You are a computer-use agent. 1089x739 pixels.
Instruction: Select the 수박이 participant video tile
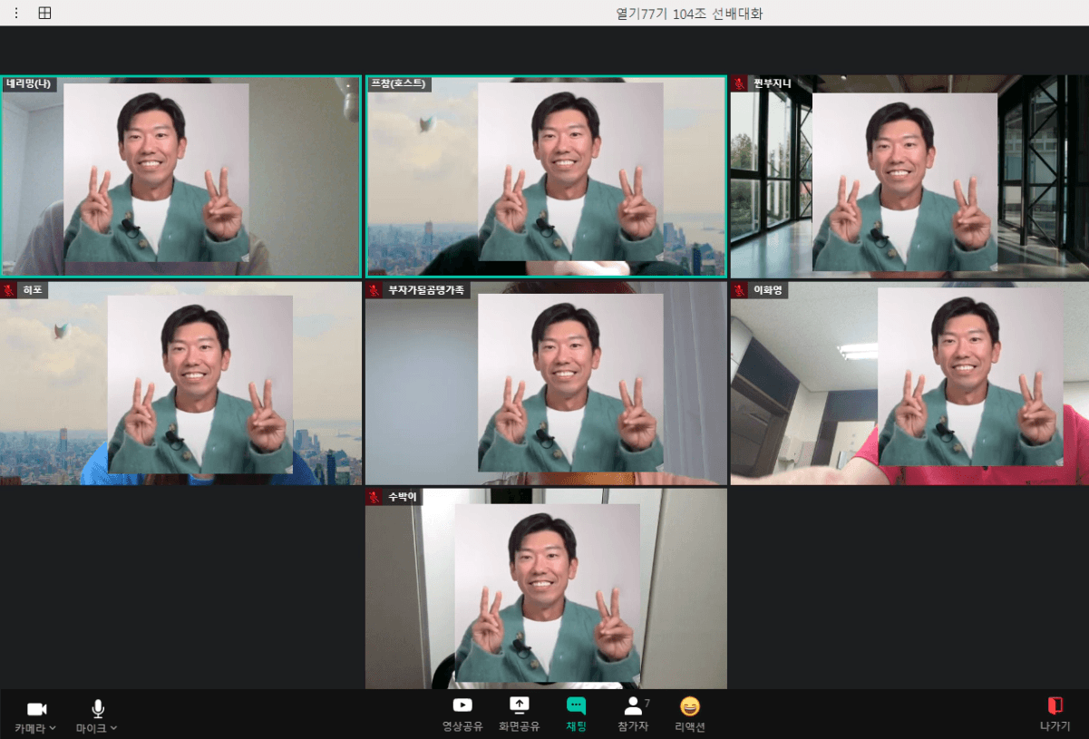tap(546, 589)
